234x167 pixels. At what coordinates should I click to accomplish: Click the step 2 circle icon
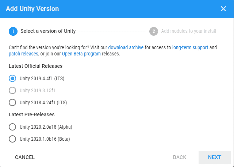[154, 31]
